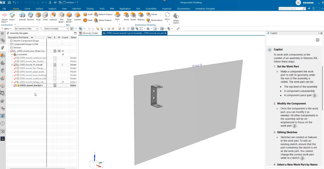
Task: Toggle the 22050_mount_bracket.1 component checkbox
Action: pos(15,85)
